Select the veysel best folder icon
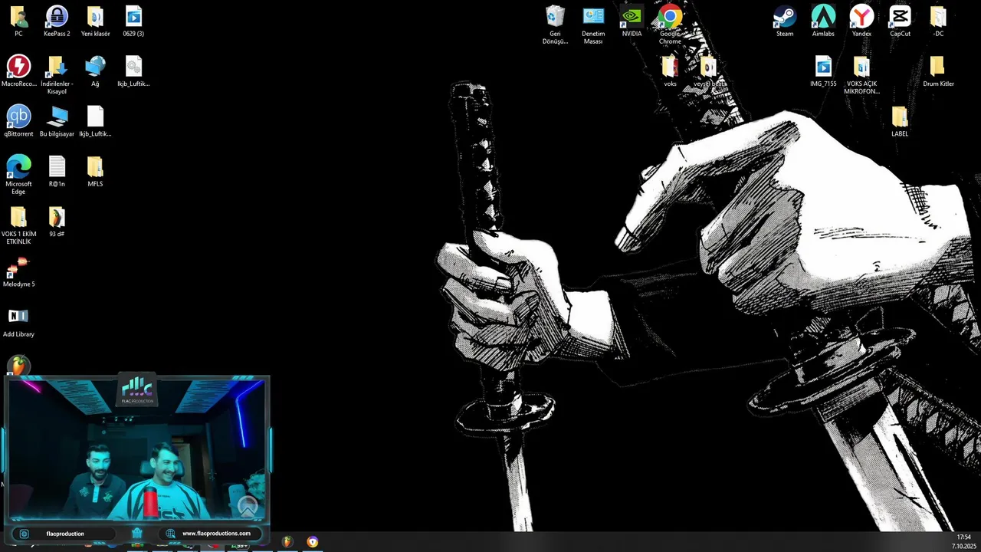Viewport: 981px width, 552px height. (708, 71)
